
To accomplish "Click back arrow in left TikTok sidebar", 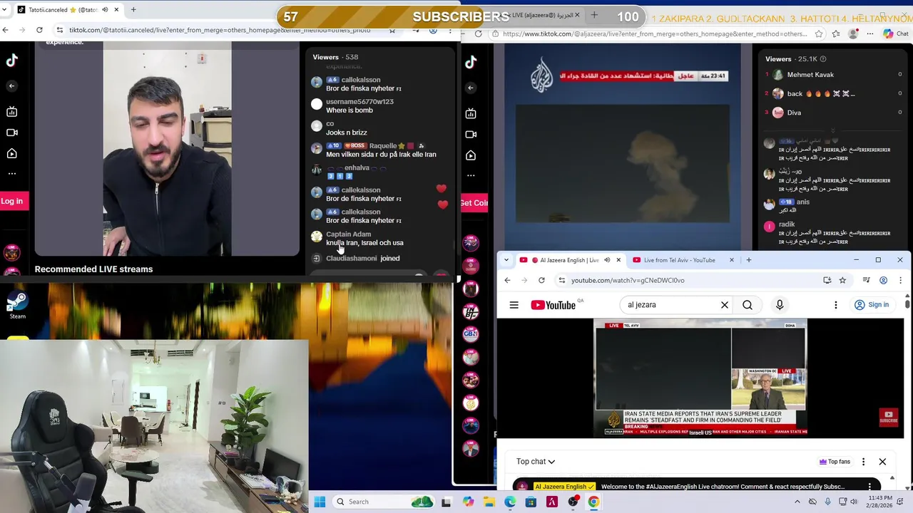I will point(11,86).
